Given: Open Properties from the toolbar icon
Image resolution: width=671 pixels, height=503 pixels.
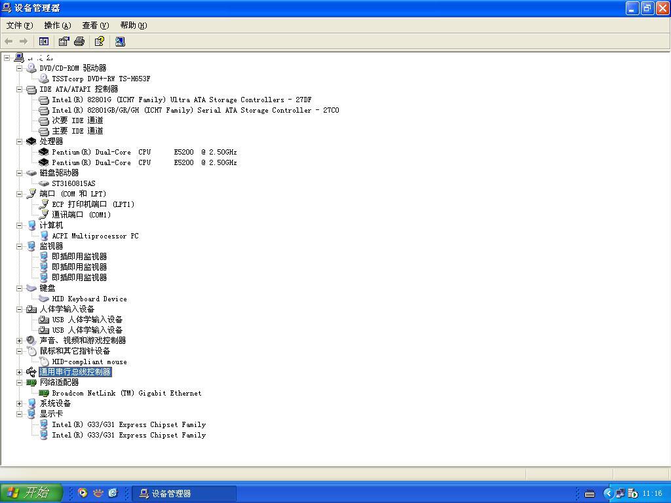Looking at the screenshot, I should (64, 41).
